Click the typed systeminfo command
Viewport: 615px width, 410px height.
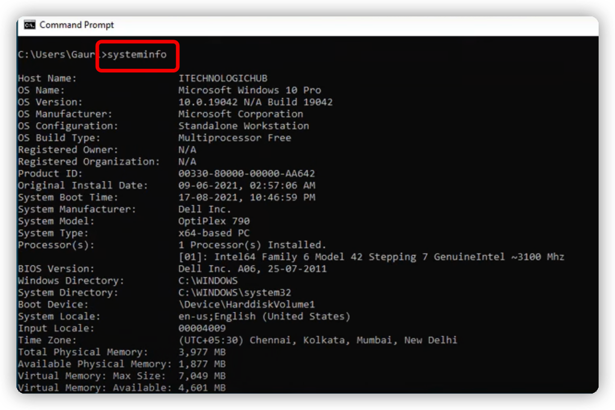point(137,54)
